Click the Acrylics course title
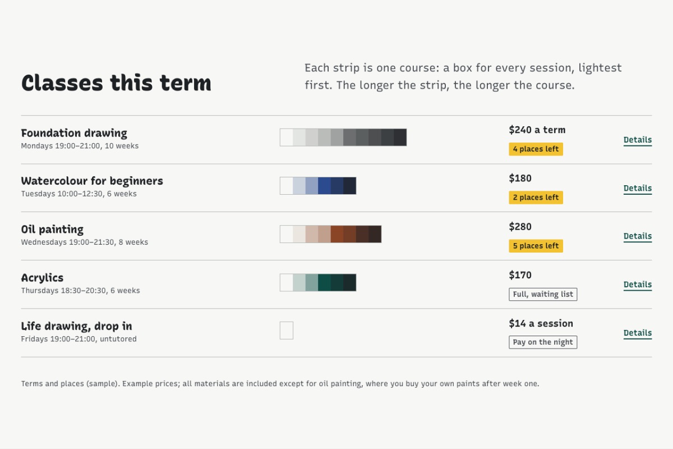 point(42,278)
